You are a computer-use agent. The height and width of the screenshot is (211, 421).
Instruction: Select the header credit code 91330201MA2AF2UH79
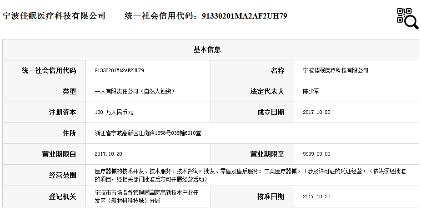coord(244,16)
